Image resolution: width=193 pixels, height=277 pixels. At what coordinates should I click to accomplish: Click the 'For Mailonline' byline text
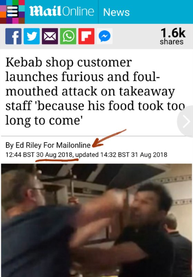coord(67,145)
